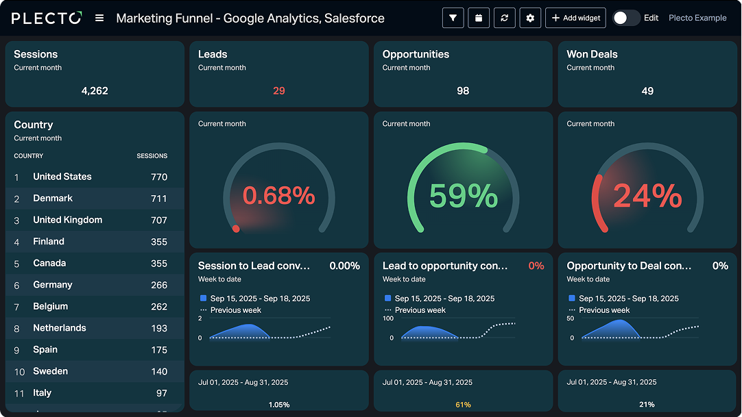Open the calendar date picker icon
The image size is (742, 417).
click(x=479, y=18)
